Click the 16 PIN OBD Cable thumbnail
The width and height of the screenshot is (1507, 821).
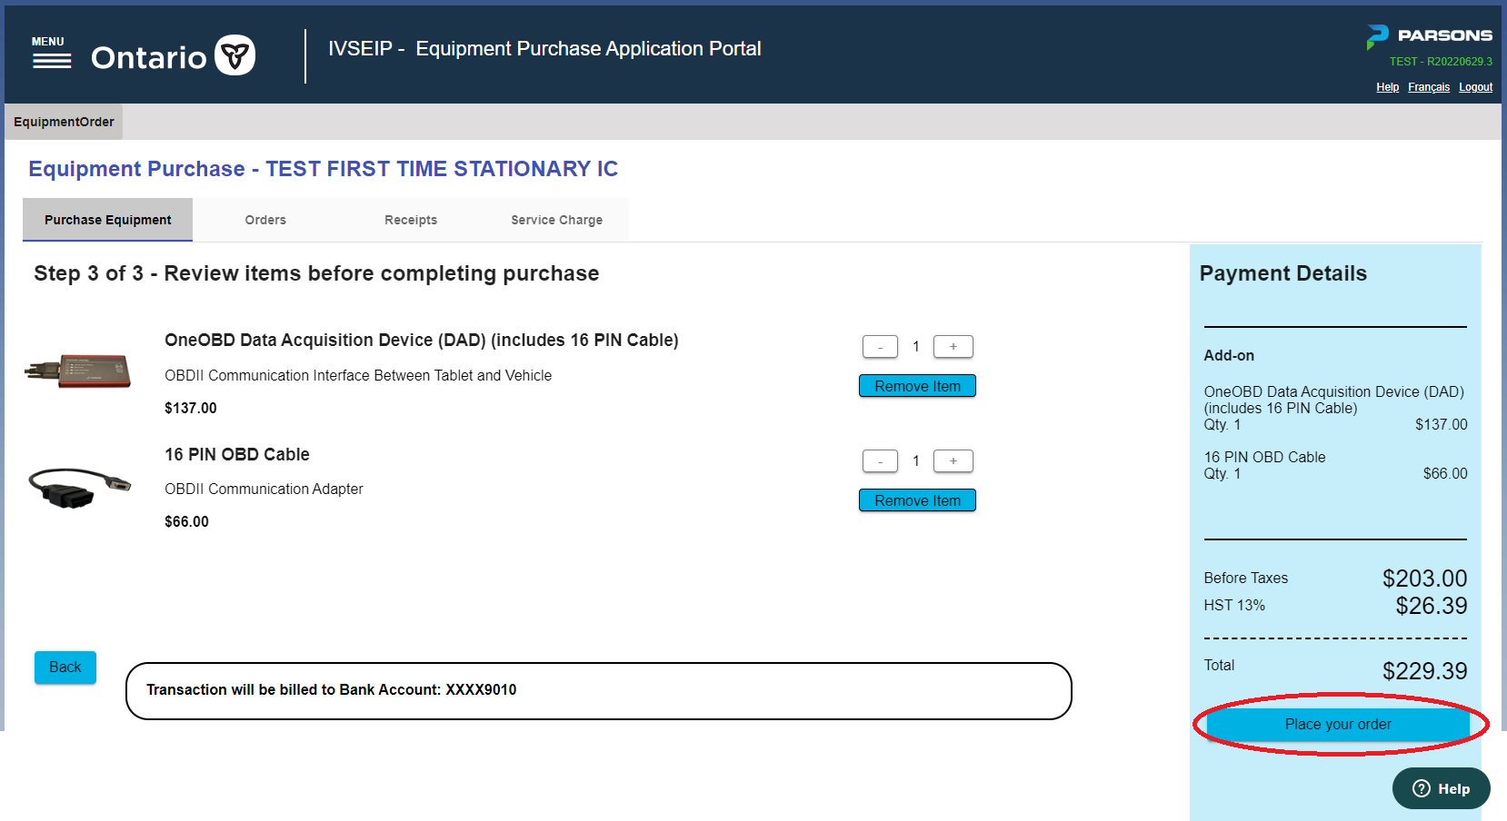pos(80,488)
